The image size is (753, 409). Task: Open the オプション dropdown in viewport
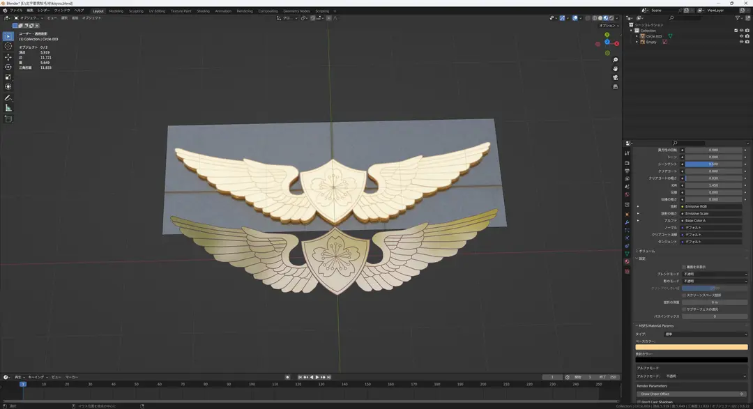(608, 26)
